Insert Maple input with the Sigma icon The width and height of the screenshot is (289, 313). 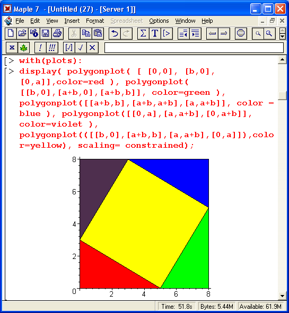143,33
